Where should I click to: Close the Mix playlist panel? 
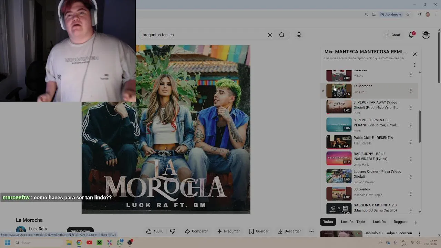tap(415, 54)
